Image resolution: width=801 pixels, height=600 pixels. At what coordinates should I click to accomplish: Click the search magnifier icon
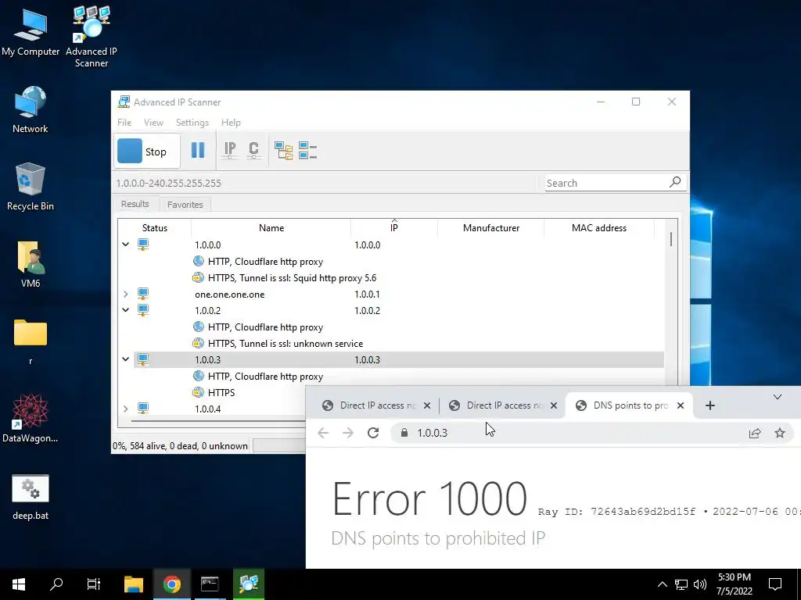(675, 182)
